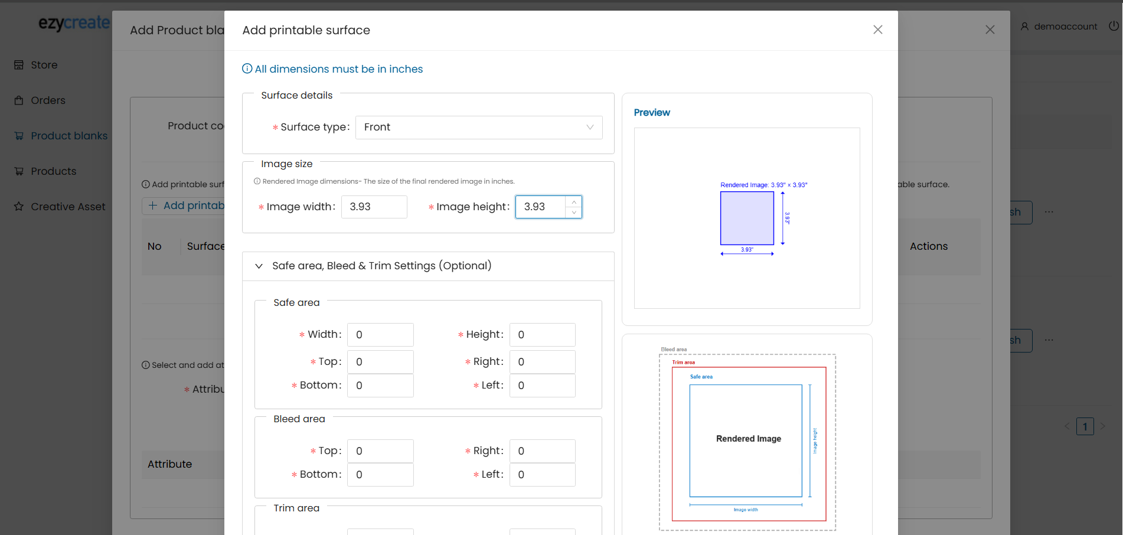The width and height of the screenshot is (1123, 535).
Task: Click the Image width input field
Action: pos(374,207)
